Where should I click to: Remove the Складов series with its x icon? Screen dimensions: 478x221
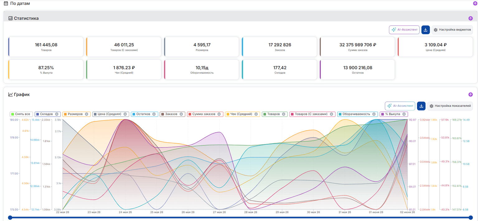coord(57,114)
